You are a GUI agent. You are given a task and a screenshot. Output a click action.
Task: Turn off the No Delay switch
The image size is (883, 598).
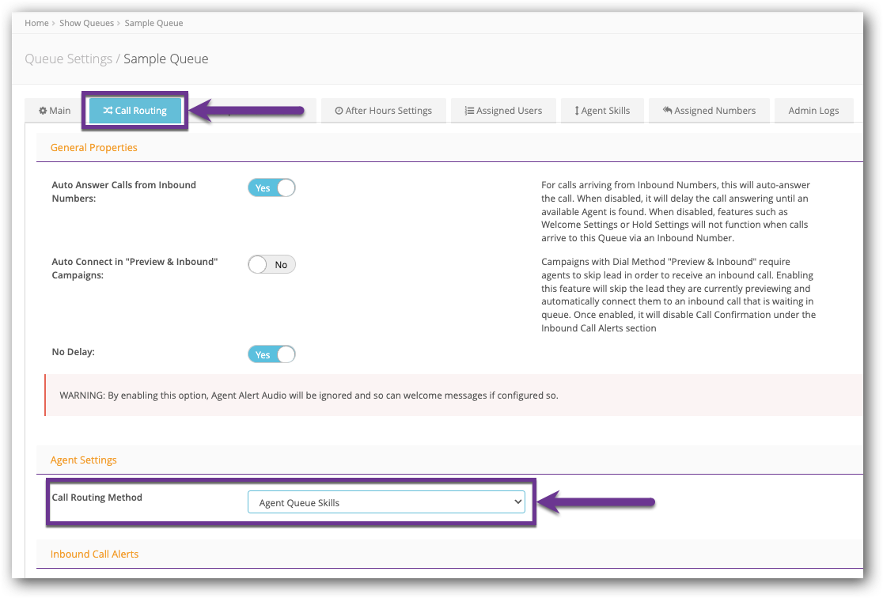point(271,354)
